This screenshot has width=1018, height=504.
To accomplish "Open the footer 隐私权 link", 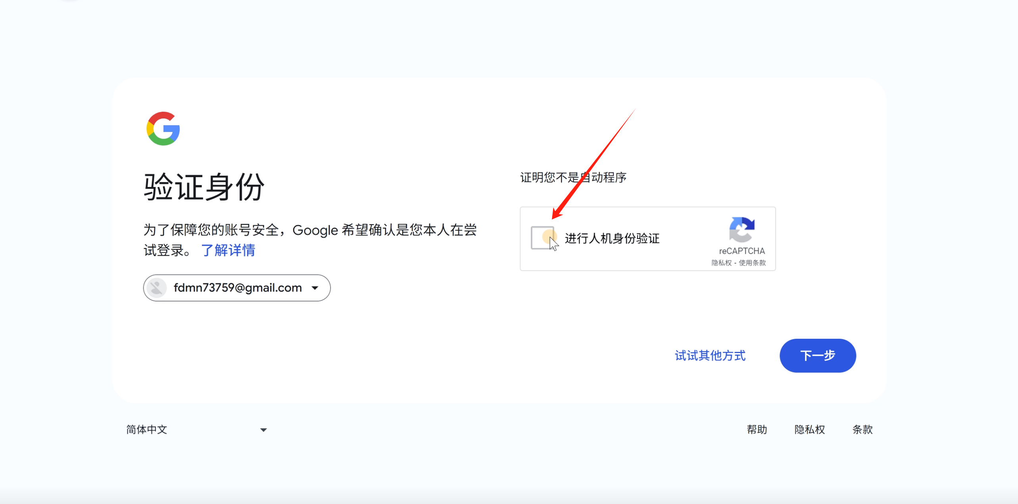I will 809,430.
